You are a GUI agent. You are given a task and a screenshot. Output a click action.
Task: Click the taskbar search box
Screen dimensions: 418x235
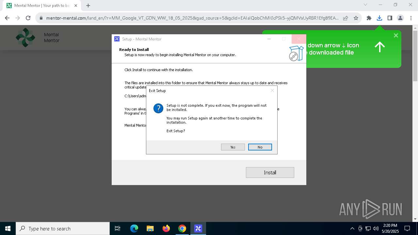63,228
